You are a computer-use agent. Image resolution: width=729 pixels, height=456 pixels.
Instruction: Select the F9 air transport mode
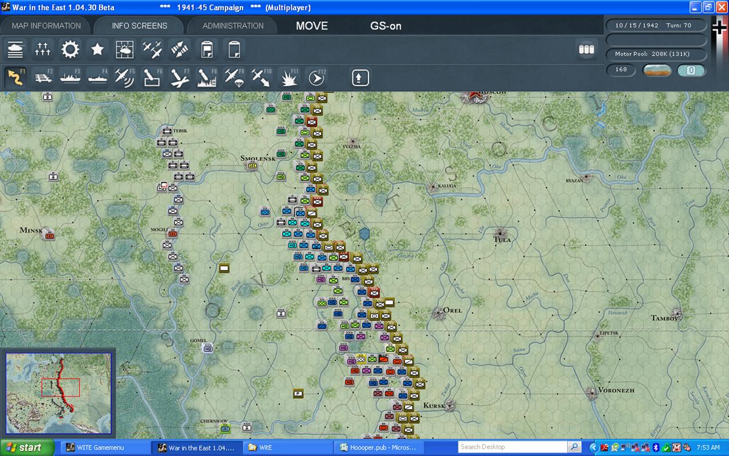pyautogui.click(x=234, y=77)
